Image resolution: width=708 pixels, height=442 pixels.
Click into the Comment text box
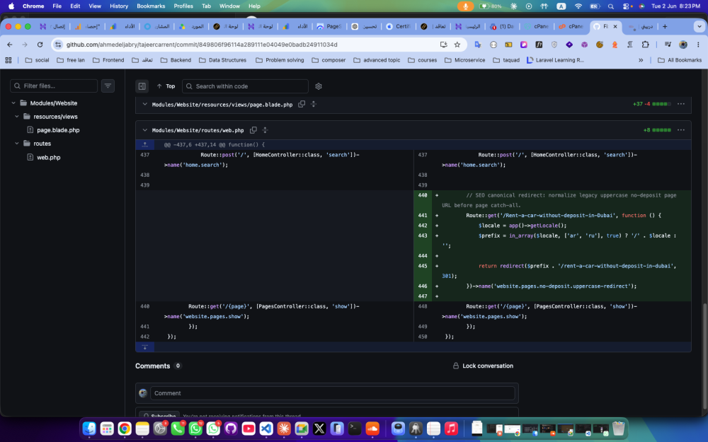[x=333, y=393]
